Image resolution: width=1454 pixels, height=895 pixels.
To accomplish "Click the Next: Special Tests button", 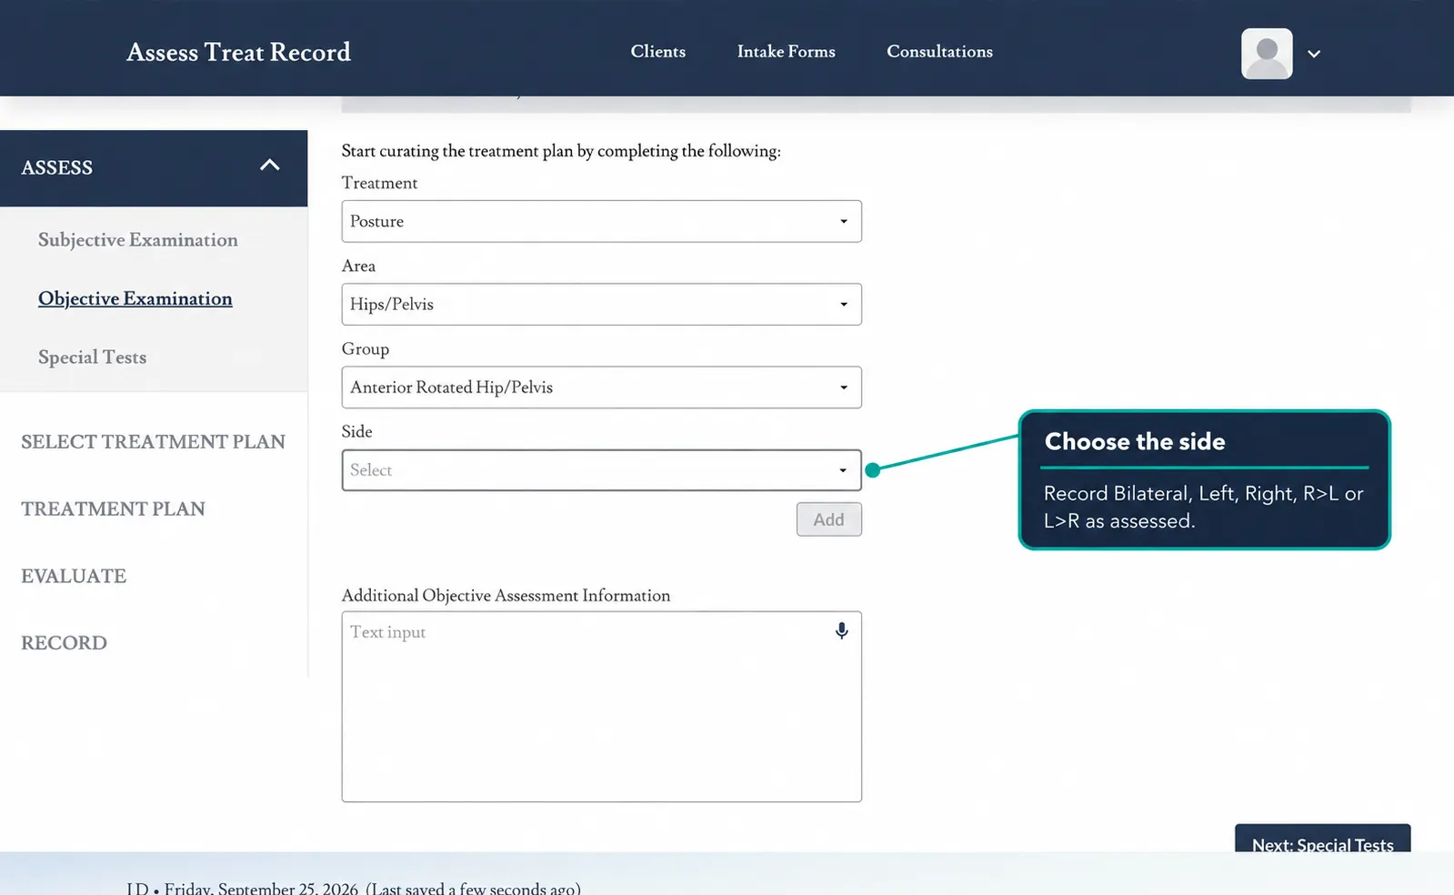I will [x=1322, y=840].
